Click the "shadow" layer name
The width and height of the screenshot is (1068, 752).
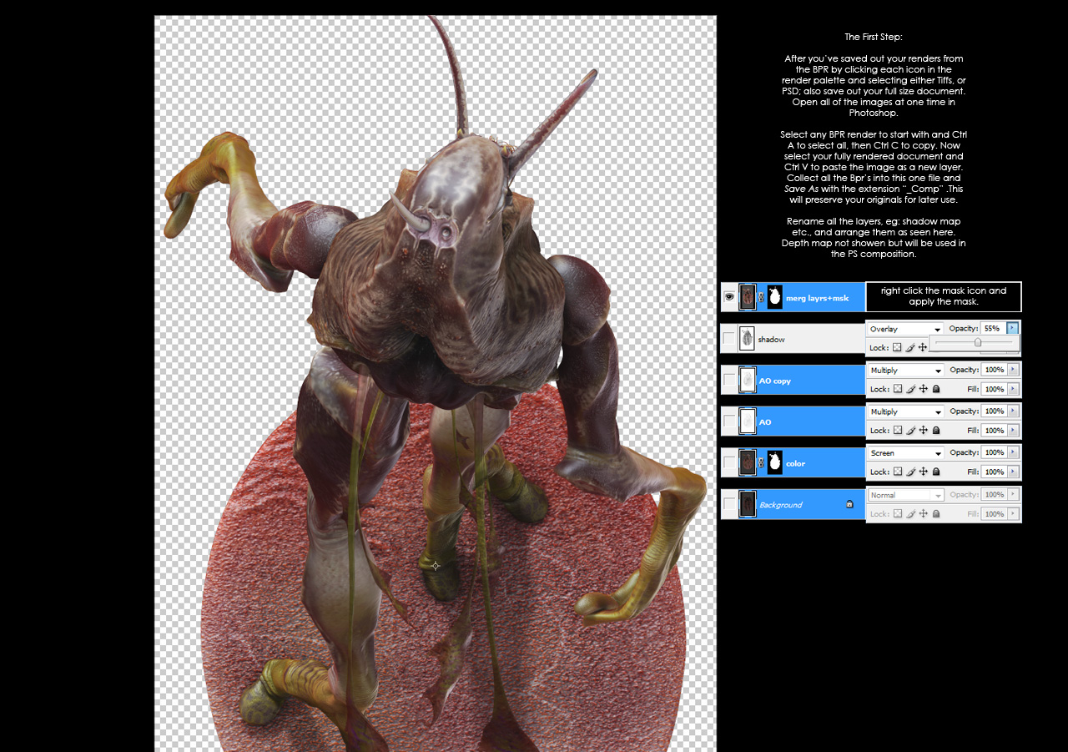(x=771, y=340)
